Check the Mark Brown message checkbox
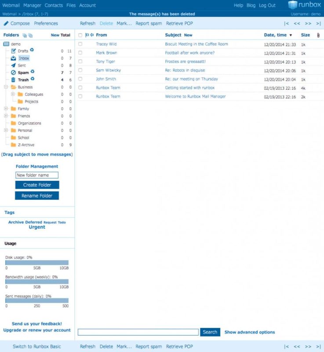This screenshot has width=324, height=352. 80,53
